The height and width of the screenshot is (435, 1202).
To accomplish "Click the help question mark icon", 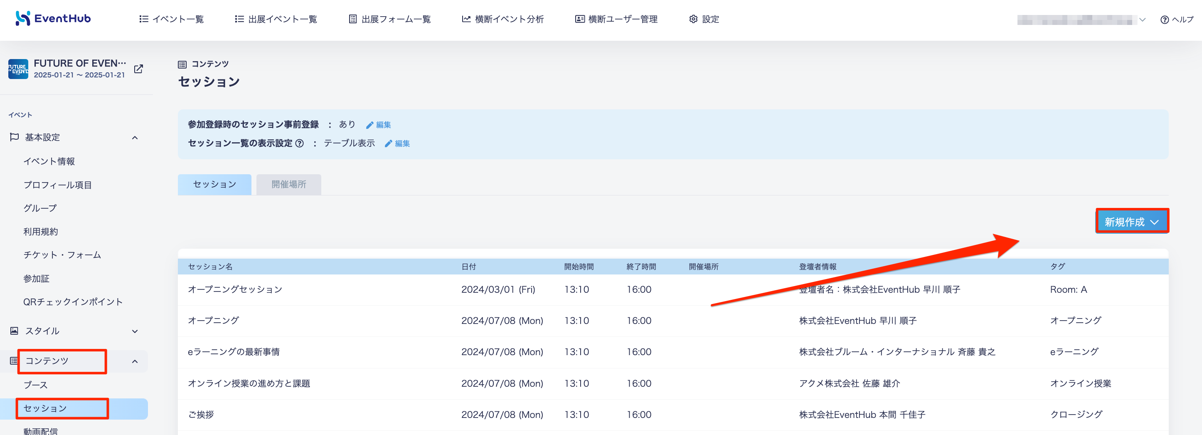I will pos(1164,20).
